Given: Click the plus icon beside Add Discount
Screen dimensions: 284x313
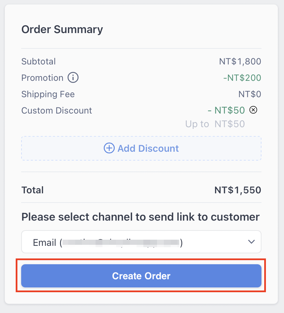Looking at the screenshot, I should (x=109, y=148).
